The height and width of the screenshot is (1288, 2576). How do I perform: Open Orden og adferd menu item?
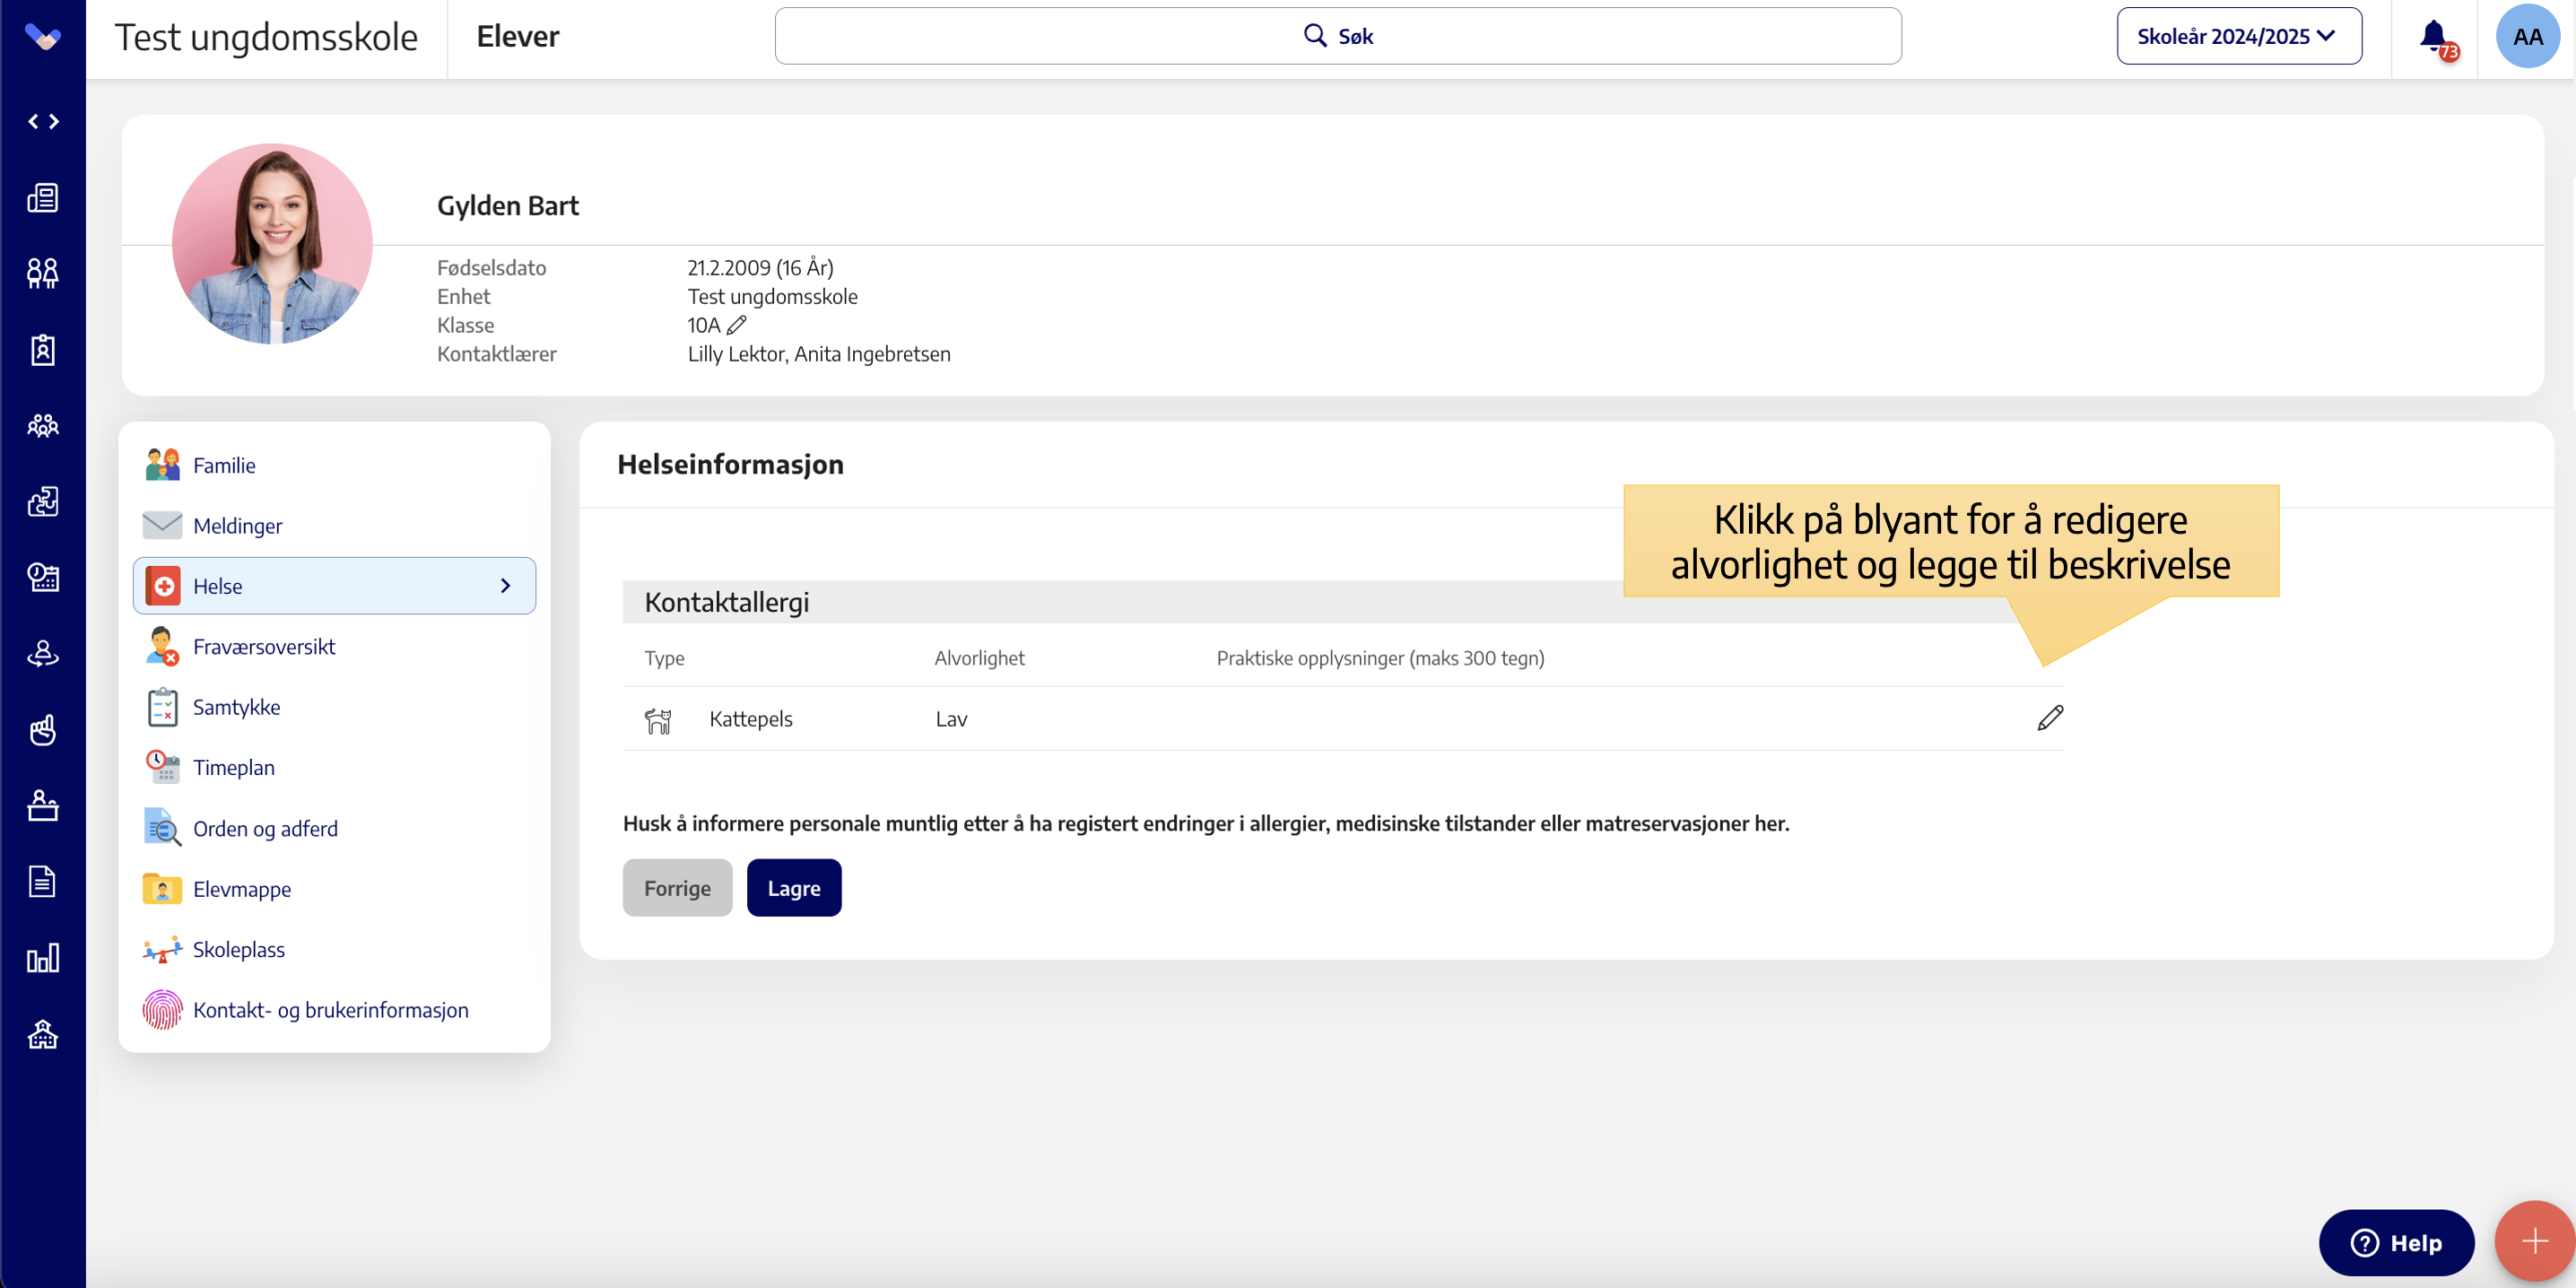click(334, 829)
